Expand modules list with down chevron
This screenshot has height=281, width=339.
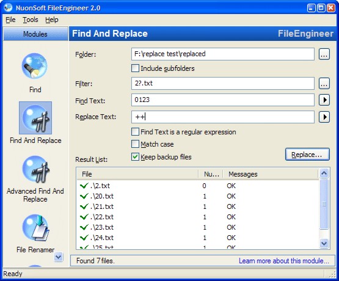click(59, 257)
